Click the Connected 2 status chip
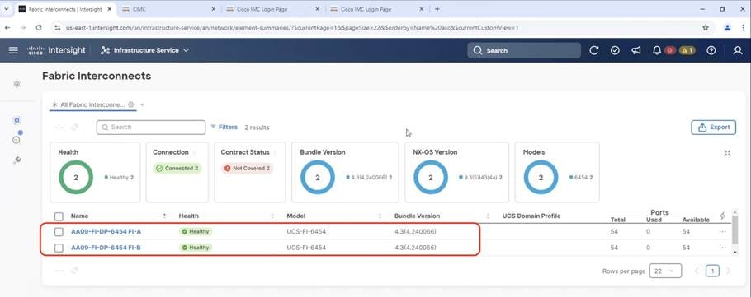 point(177,168)
